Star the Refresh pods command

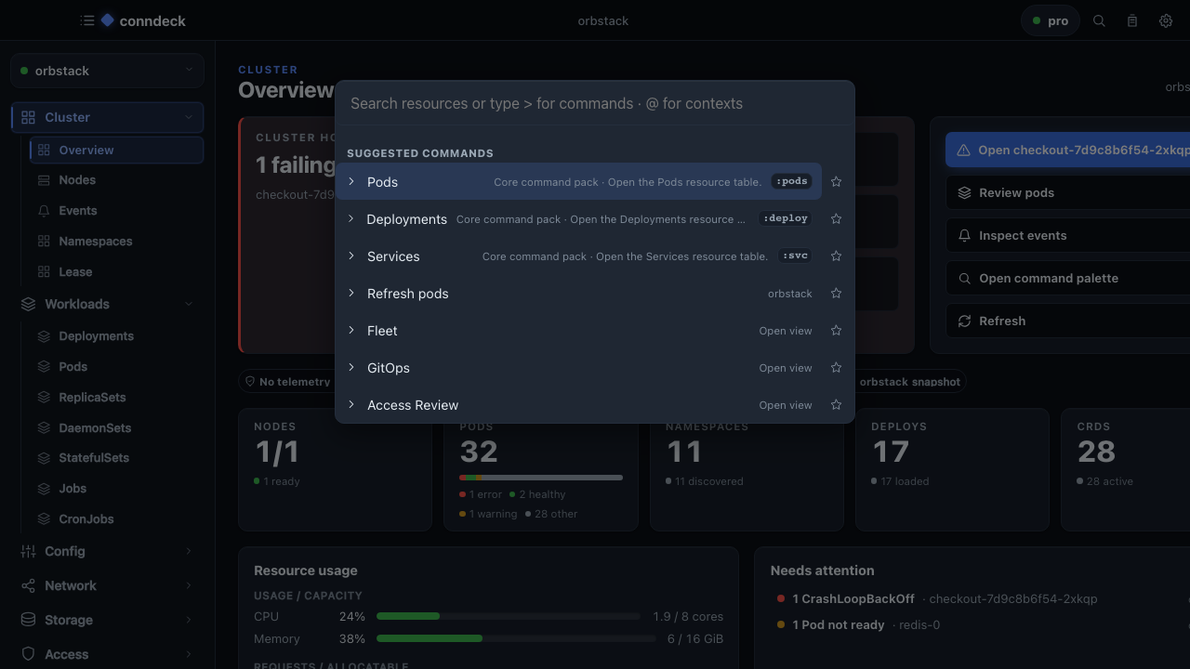(x=836, y=294)
